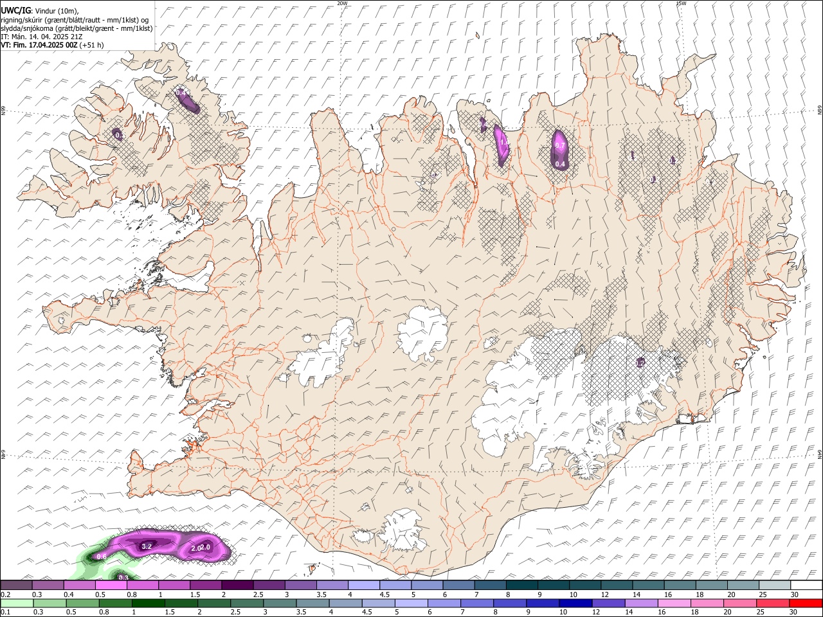Pick the slate blue 6 swatch, top legend row

pos(459,586)
